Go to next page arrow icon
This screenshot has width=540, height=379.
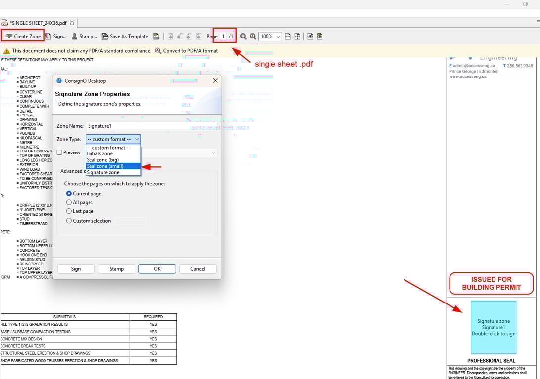click(x=189, y=36)
